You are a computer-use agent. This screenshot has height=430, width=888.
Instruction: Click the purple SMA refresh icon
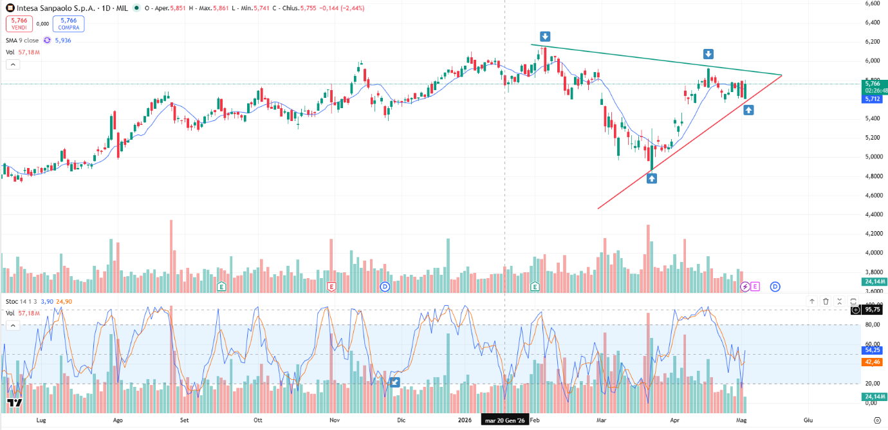pos(47,40)
